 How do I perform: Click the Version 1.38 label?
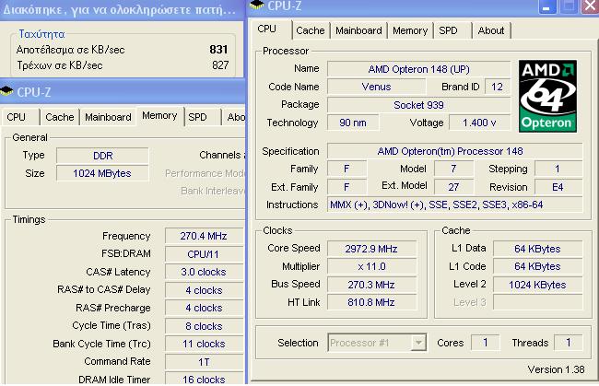coord(556,369)
